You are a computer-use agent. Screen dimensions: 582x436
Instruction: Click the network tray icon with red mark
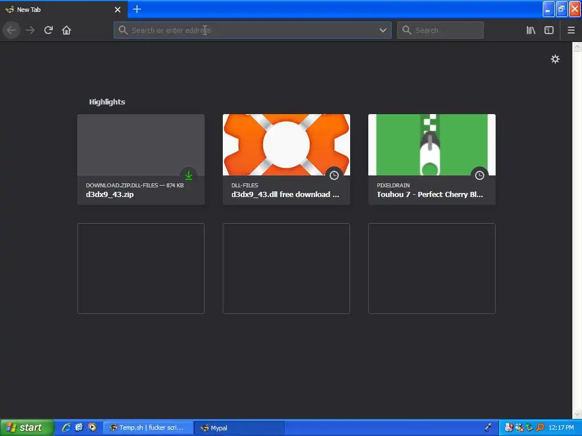click(519, 427)
